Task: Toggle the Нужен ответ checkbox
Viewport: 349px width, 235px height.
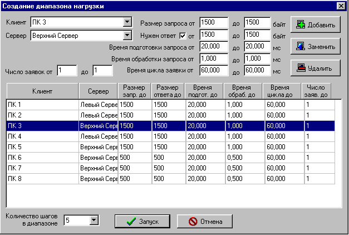Action: [182, 36]
